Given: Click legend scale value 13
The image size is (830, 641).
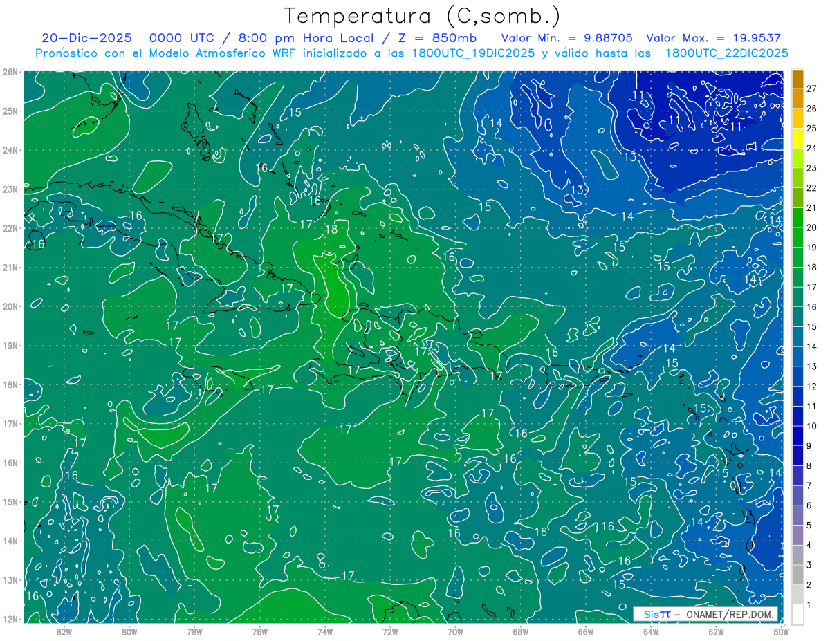Looking at the screenshot, I should 812,366.
